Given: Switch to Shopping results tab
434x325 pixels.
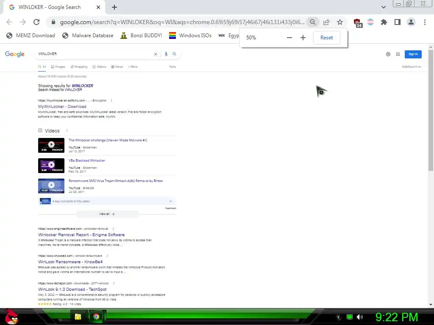Looking at the screenshot, I should pyautogui.click(x=79, y=66).
